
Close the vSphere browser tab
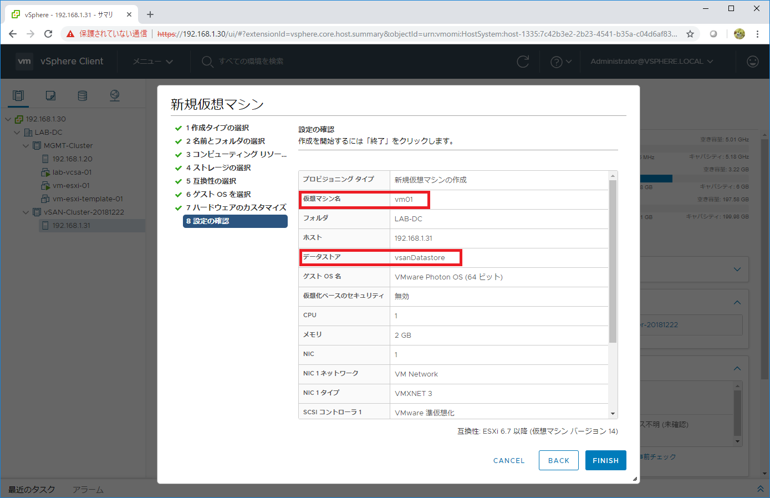pyautogui.click(x=129, y=14)
